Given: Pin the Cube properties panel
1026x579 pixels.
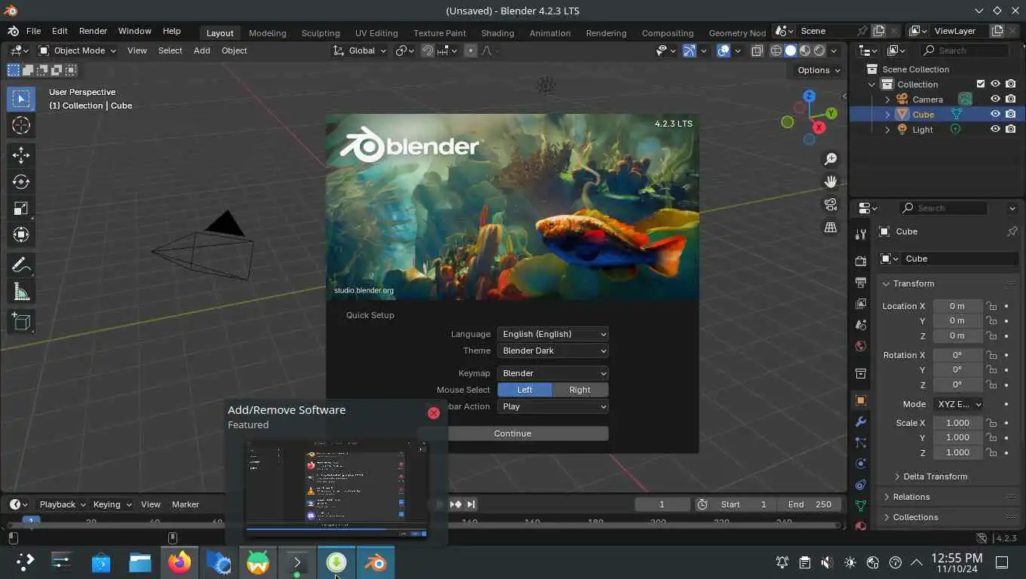Looking at the screenshot, I should pyautogui.click(x=1012, y=231).
